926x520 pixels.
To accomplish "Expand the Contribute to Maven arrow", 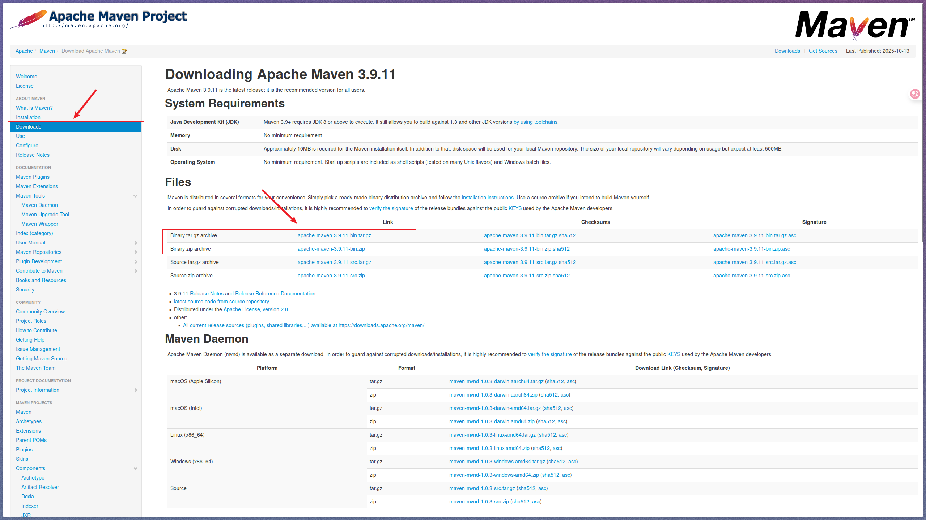I will [x=136, y=271].
